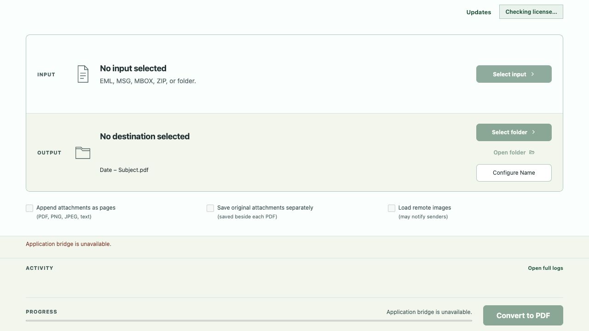The width and height of the screenshot is (589, 331).
Task: Open full logs link in Activity
Action: point(545,268)
